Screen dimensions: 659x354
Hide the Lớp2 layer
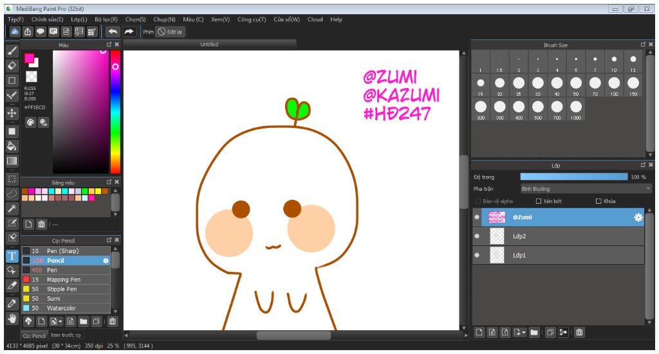pyautogui.click(x=477, y=236)
